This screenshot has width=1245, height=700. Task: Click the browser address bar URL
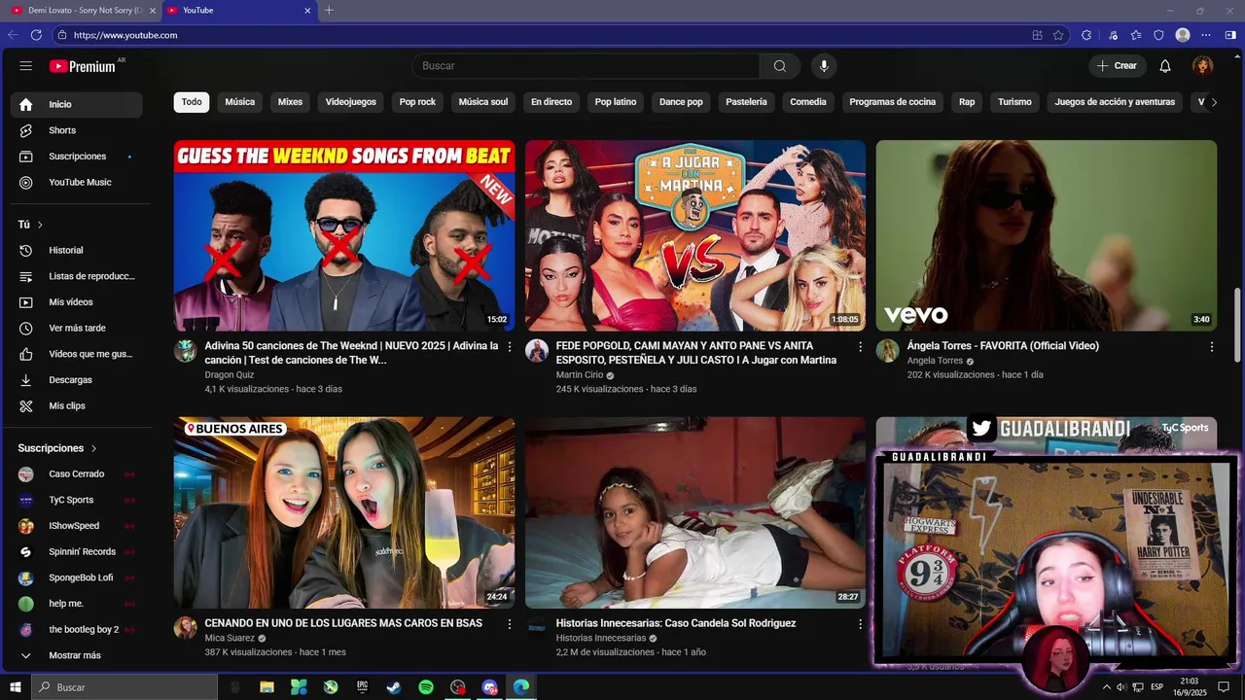point(125,35)
